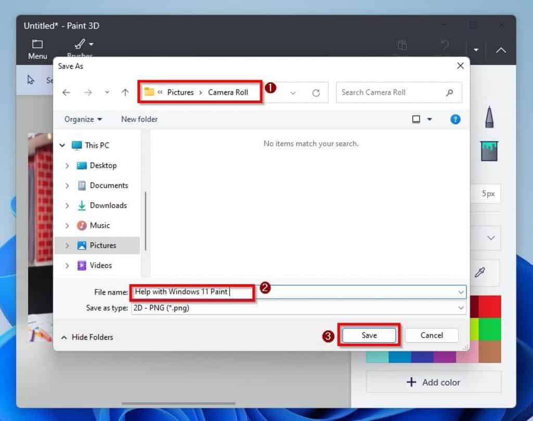This screenshot has width=533, height=421.
Task: Click Pictures in the address path
Action: click(x=181, y=93)
